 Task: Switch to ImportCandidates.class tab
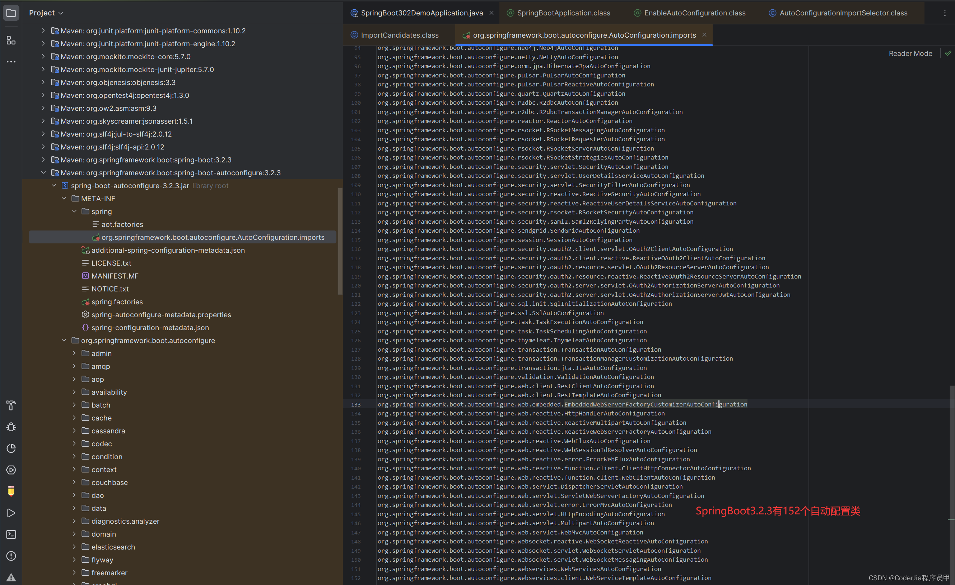[x=399, y=35]
